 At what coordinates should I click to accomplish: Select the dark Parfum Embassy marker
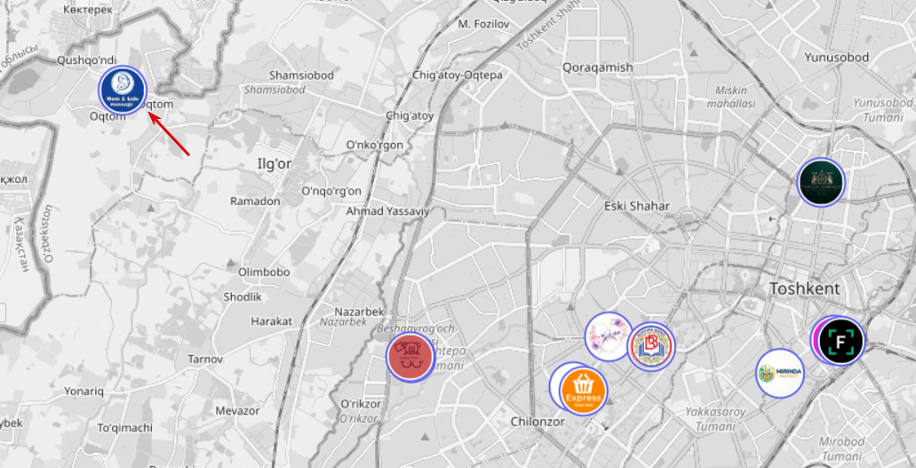(821, 182)
